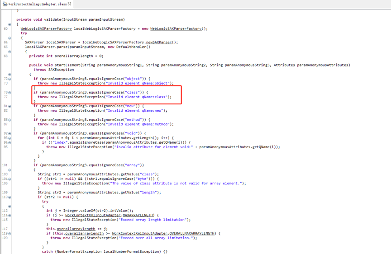
Task: Click 'Invalid element qName:new' string
Action: click(135, 111)
